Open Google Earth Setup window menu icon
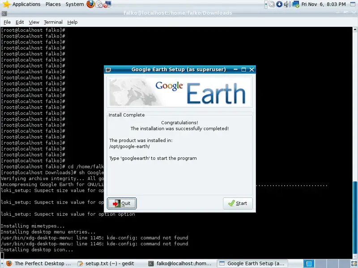Screen dimensions: 358x268 [108, 70]
